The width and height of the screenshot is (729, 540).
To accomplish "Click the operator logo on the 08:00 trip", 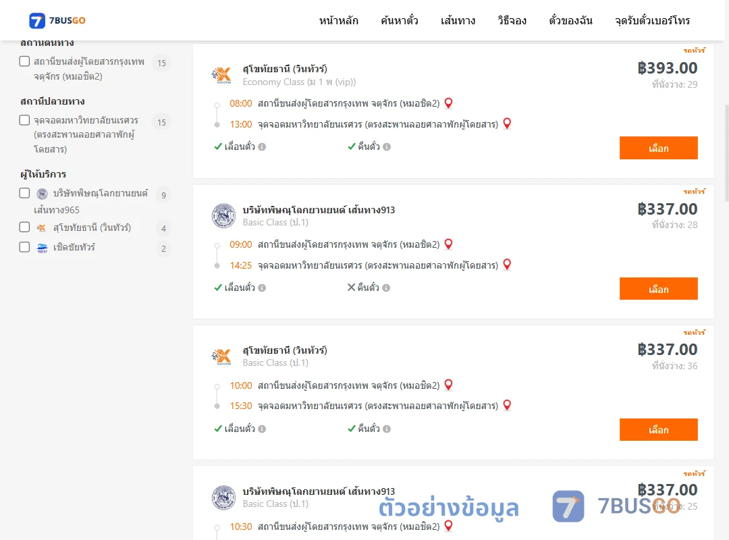I will click(x=221, y=75).
